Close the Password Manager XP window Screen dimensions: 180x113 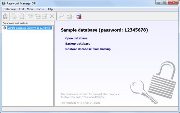click(173, 3)
